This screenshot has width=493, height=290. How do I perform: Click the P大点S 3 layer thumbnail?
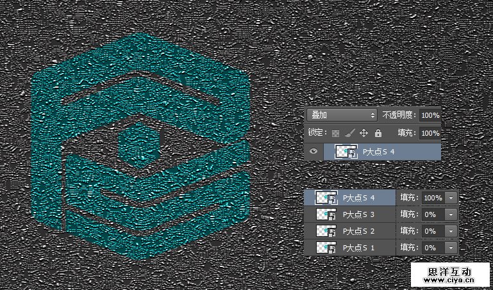(x=327, y=214)
